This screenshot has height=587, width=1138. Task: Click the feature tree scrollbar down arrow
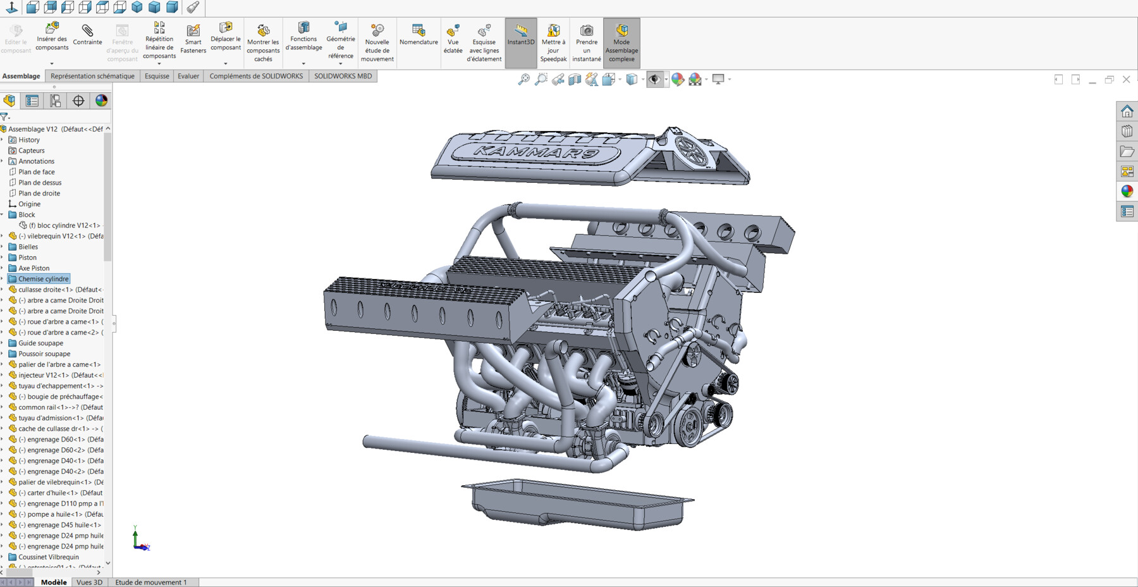pyautogui.click(x=107, y=564)
